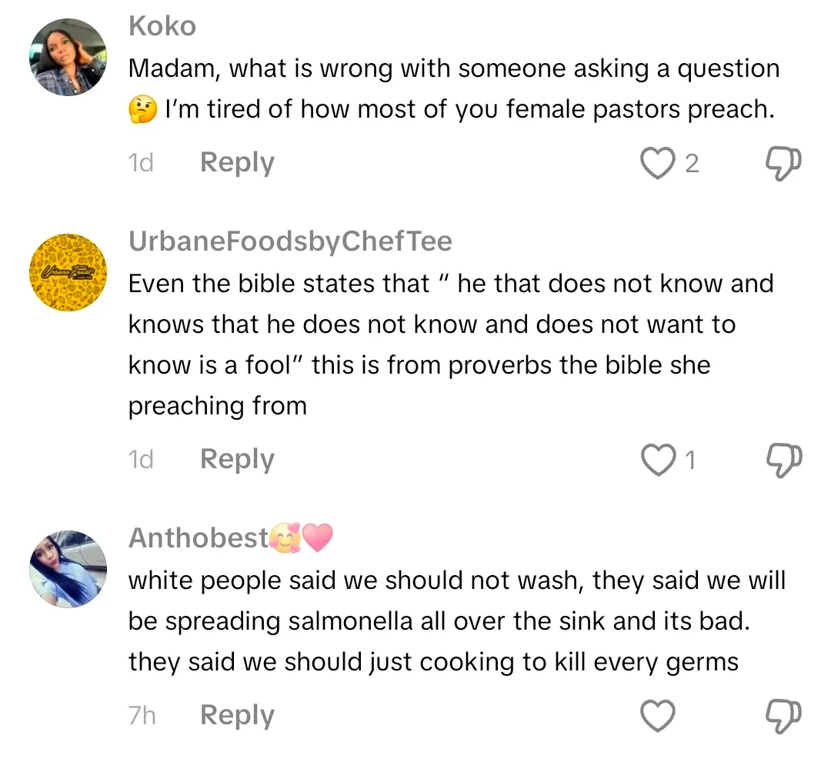
Task: Reply to UrbaneFoodsbyChefTee's comment
Action: 237,459
